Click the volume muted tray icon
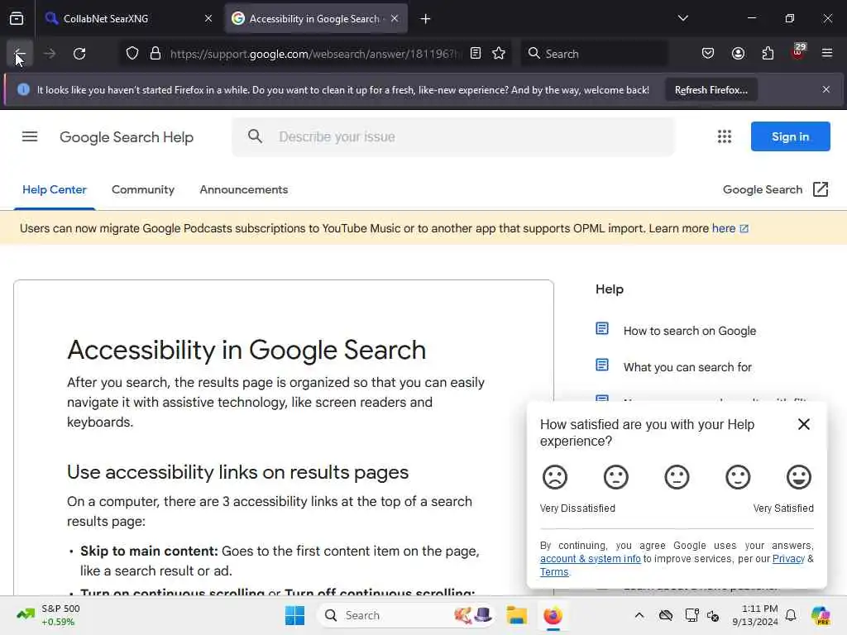The height and width of the screenshot is (635, 847). pos(713,615)
